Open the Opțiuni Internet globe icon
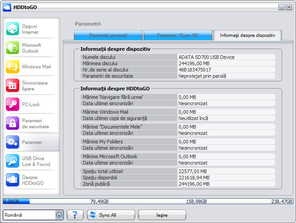This screenshot has width=296, height=223. pos(13,29)
